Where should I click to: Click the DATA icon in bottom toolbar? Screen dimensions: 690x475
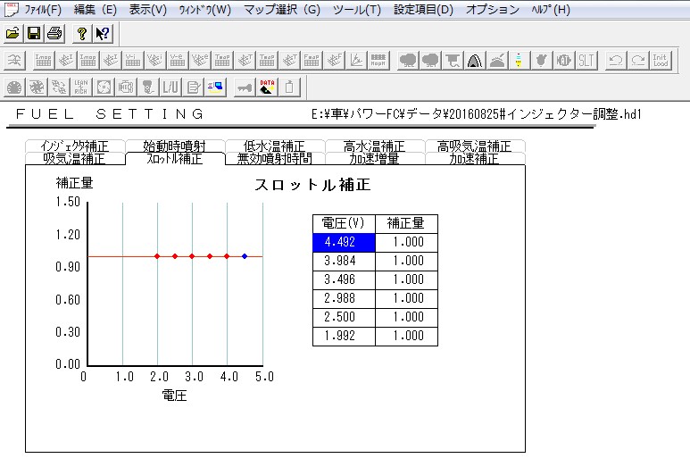click(x=266, y=87)
